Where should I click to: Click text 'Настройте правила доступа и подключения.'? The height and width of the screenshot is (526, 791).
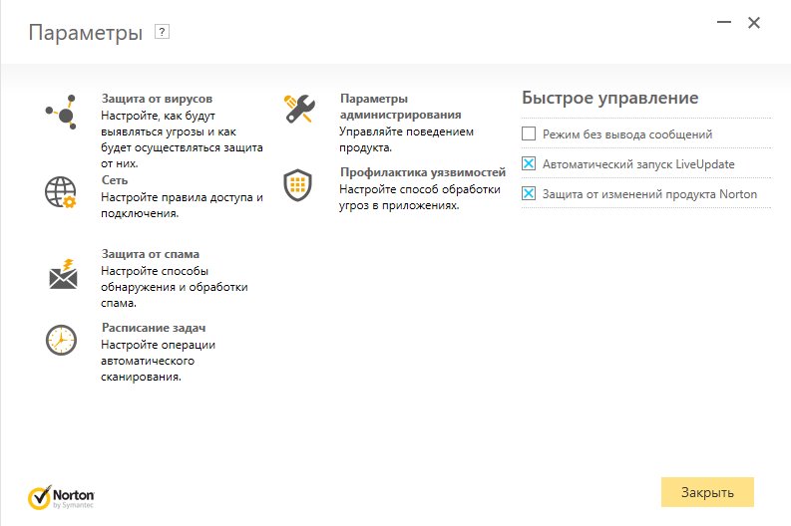182,205
